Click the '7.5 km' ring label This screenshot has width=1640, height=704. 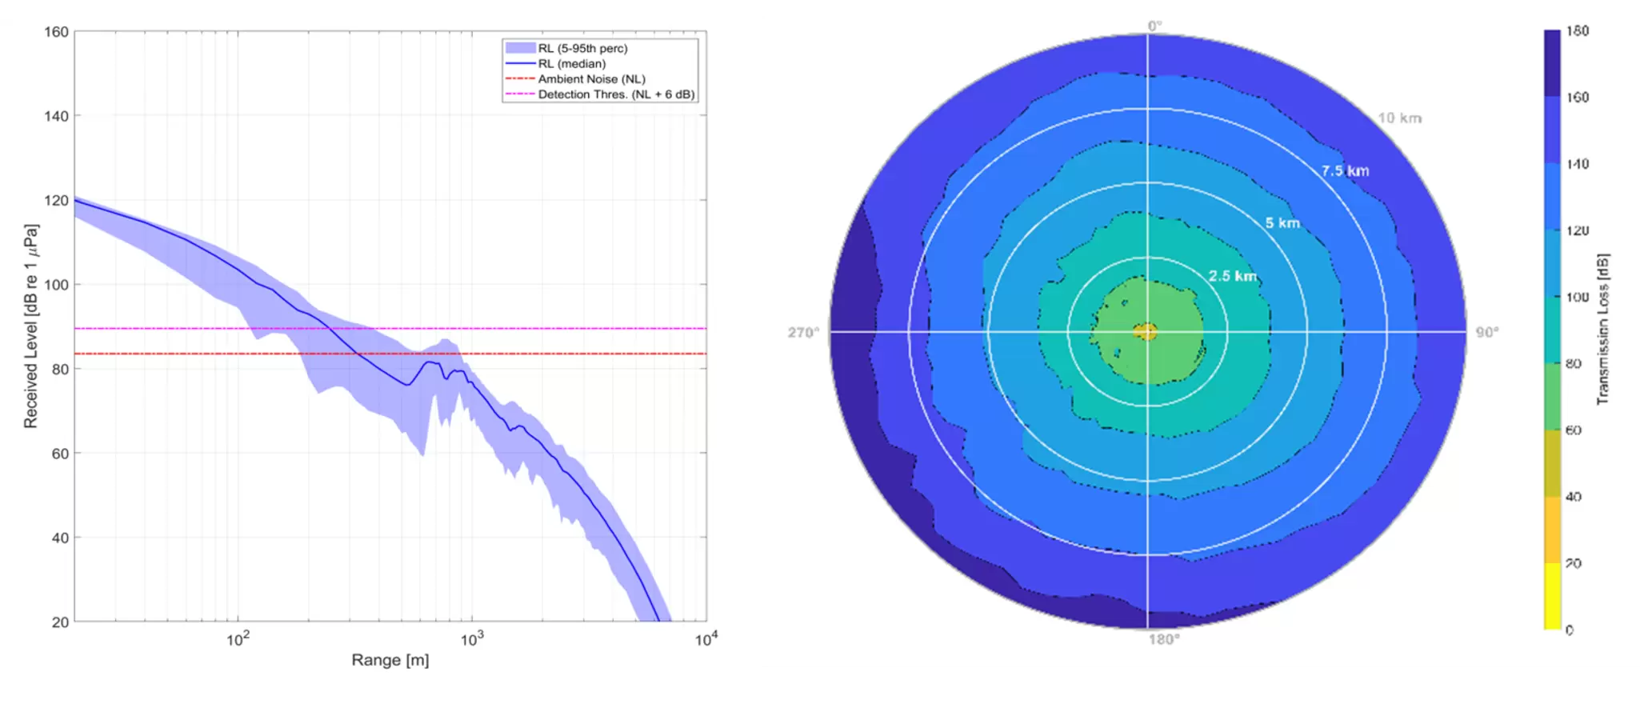[x=1345, y=170]
